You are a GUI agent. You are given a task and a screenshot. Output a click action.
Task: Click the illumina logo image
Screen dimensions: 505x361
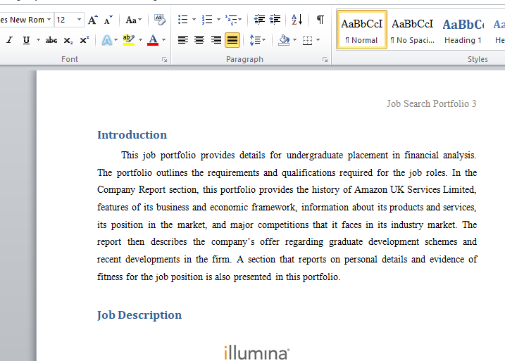[256, 353]
